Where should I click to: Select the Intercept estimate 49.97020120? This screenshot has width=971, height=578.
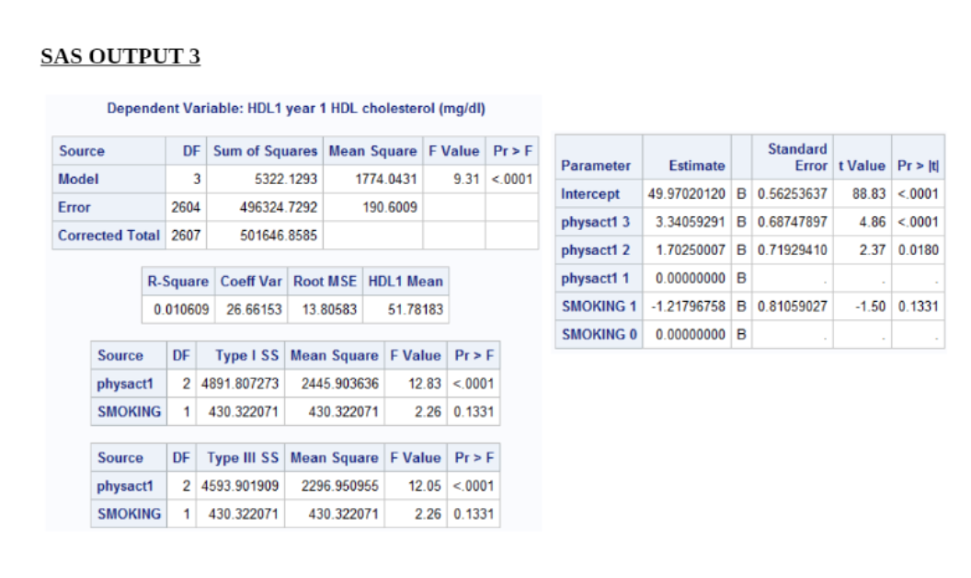686,194
